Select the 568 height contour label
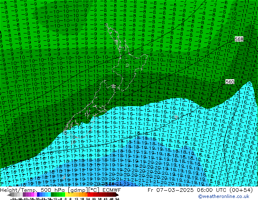The height and width of the screenshot is (200, 258). point(239,39)
